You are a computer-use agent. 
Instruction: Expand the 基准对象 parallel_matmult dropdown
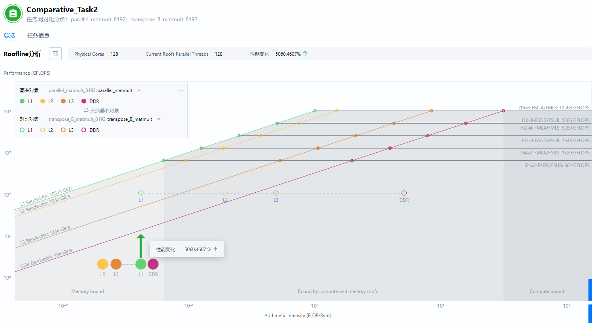[x=139, y=90]
